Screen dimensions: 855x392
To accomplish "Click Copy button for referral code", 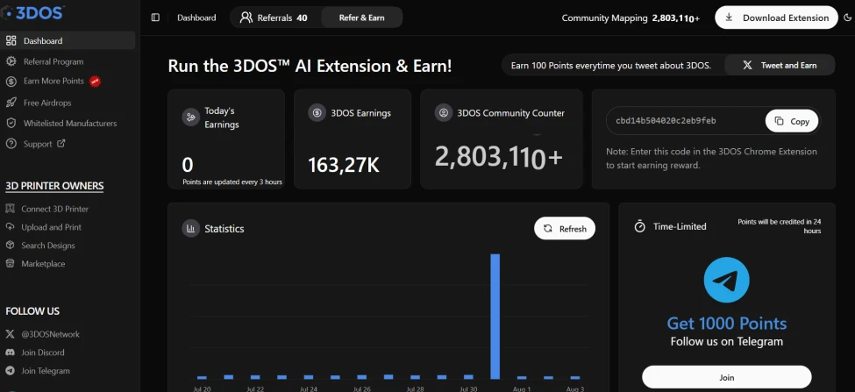I will [x=792, y=121].
